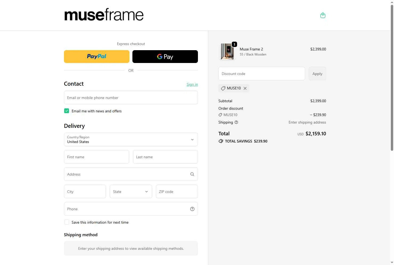Image resolution: width=394 pixels, height=265 pixels.
Task: Click the Express checkout label
Action: 131,44
